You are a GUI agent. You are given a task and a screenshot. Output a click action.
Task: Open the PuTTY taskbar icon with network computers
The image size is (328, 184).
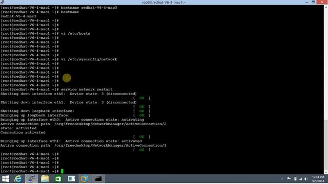pyautogui.click(x=31, y=179)
